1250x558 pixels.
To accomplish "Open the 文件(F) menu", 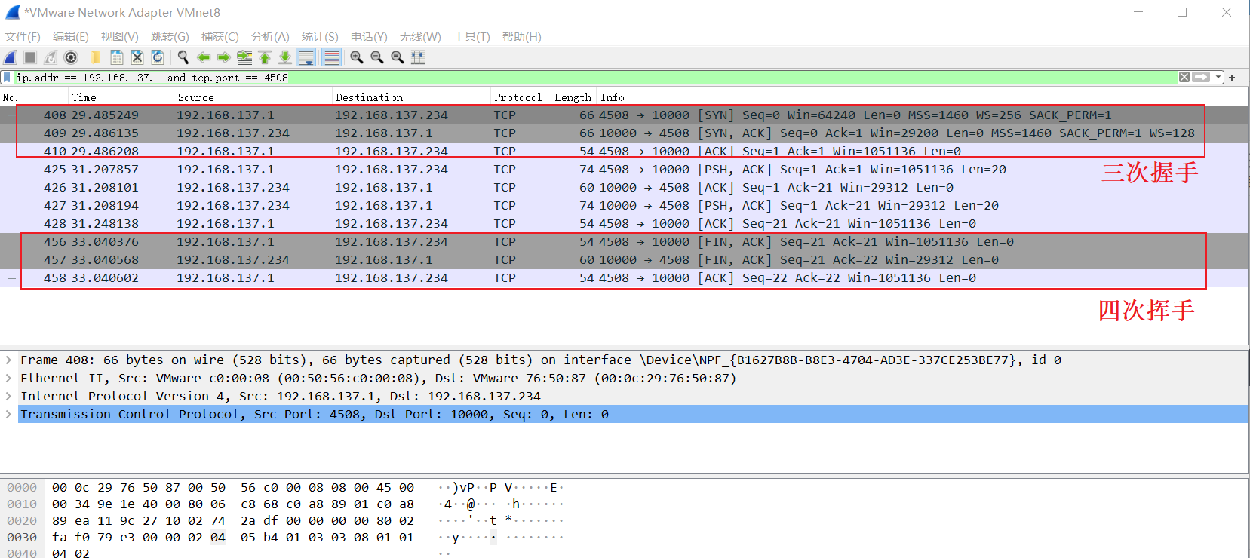I will (x=23, y=37).
